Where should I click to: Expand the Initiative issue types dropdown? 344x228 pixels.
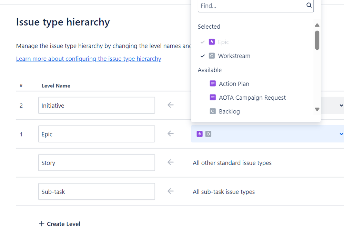[341, 105]
